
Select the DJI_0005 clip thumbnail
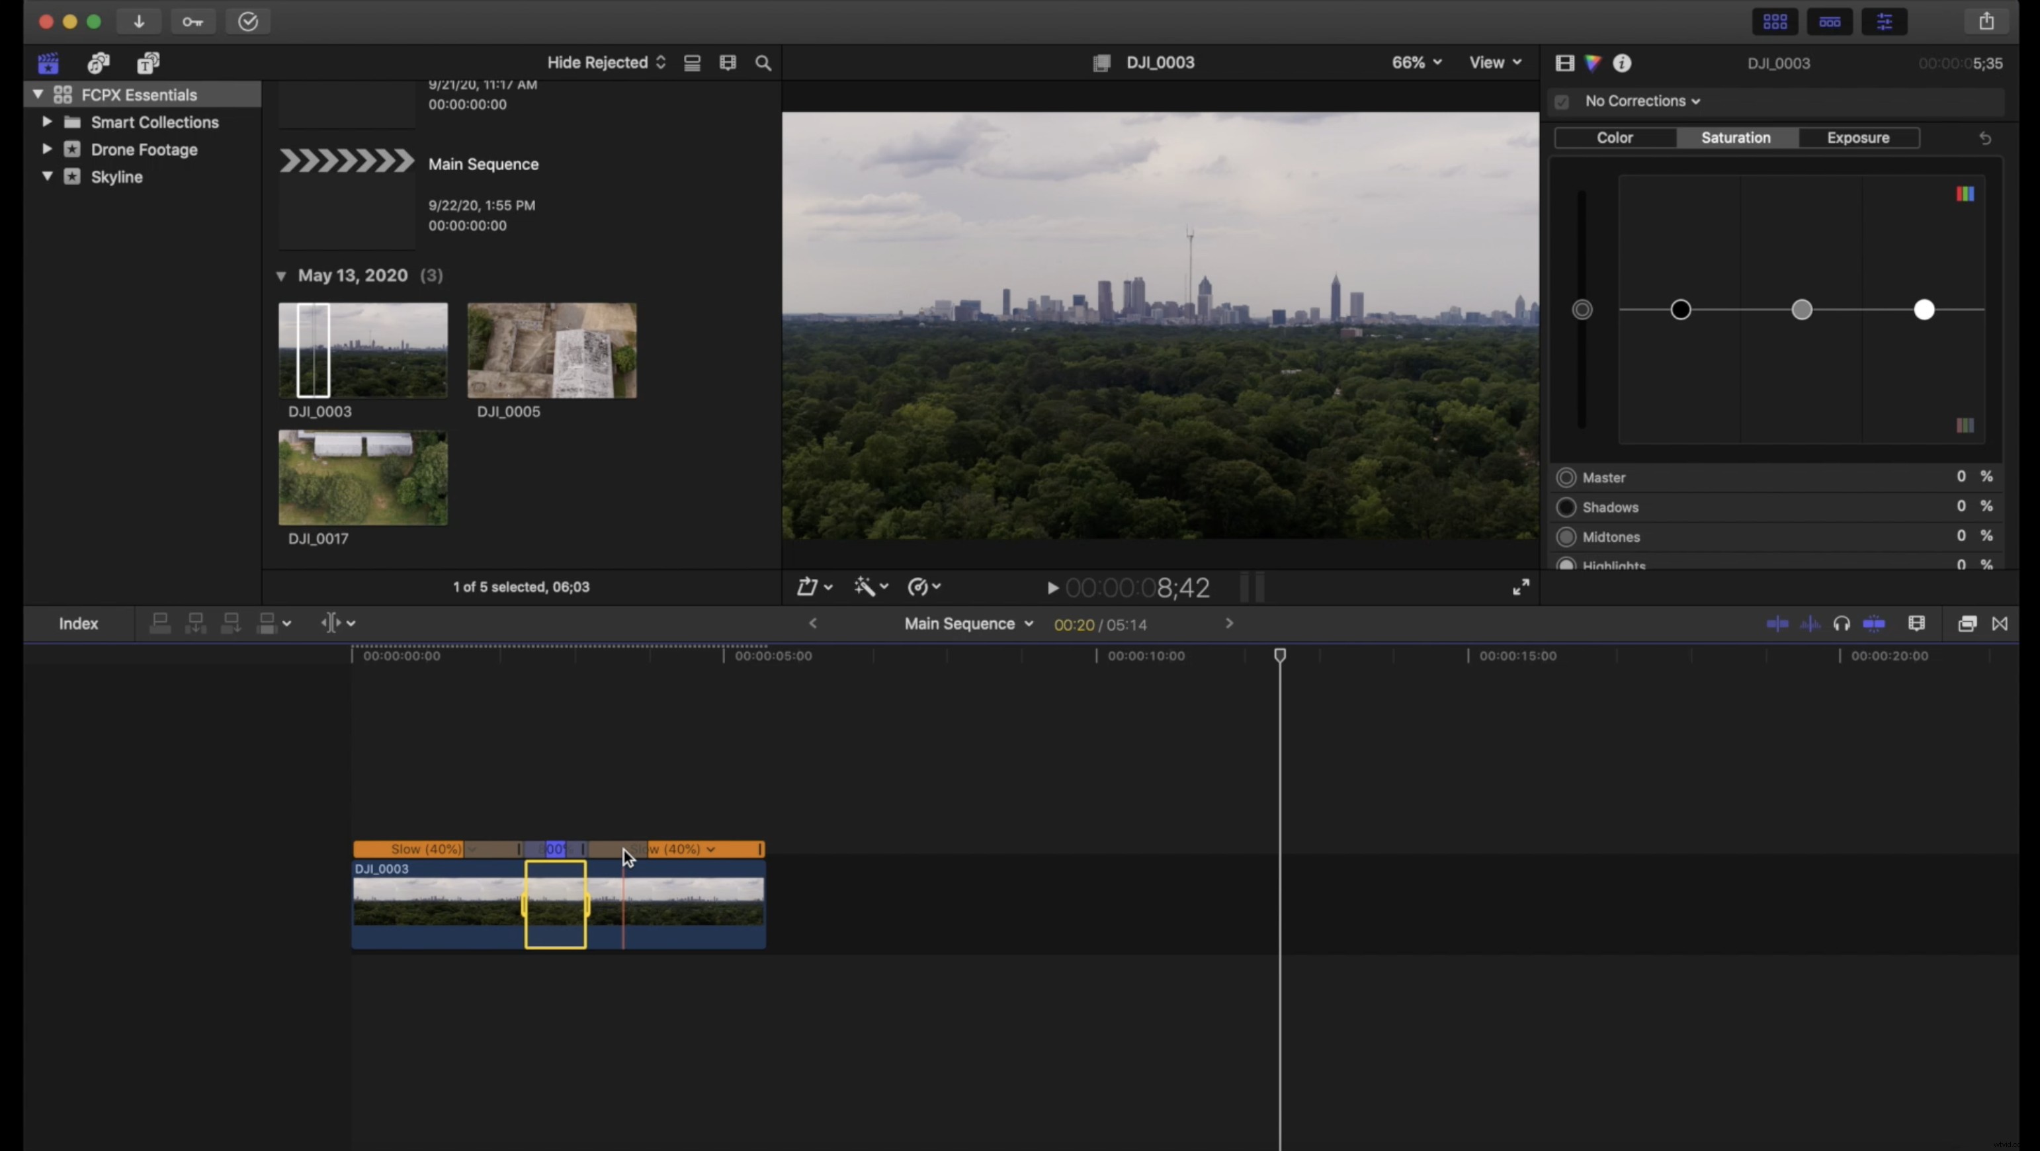tap(551, 351)
